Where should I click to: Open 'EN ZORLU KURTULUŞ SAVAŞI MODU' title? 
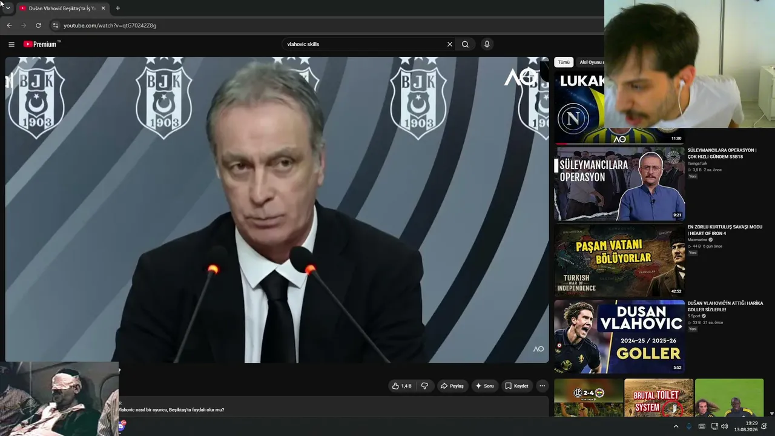pyautogui.click(x=725, y=230)
